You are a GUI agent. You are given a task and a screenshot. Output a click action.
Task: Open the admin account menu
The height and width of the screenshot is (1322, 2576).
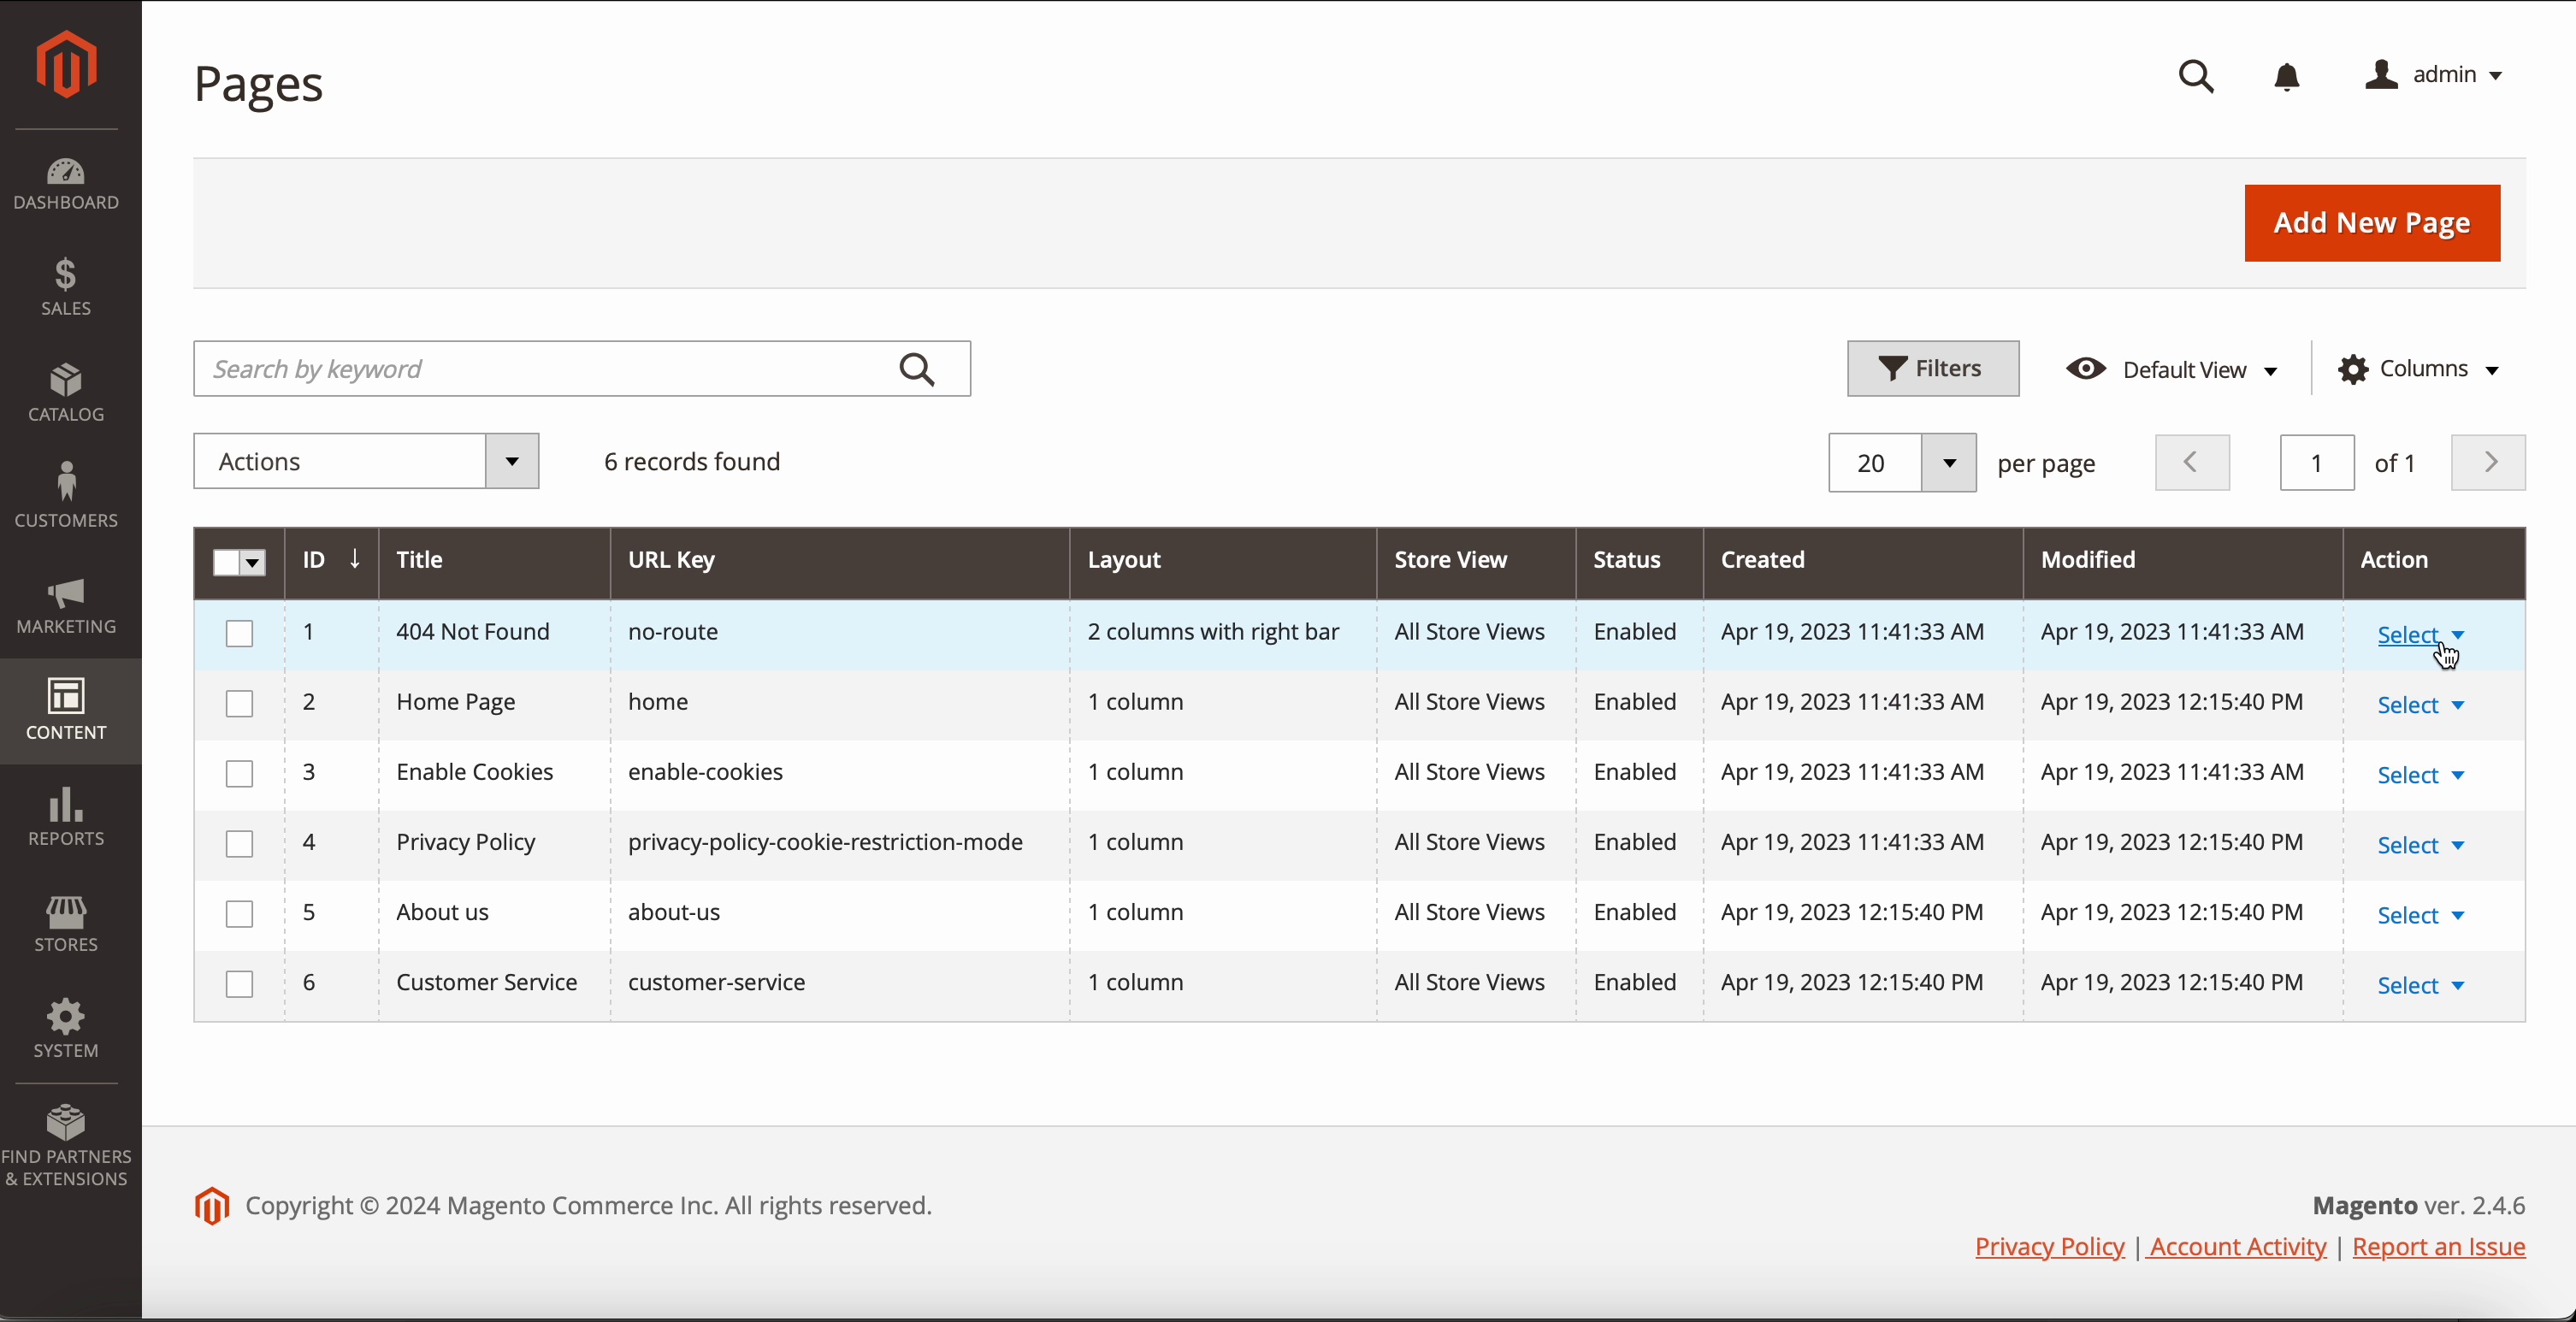[2434, 75]
